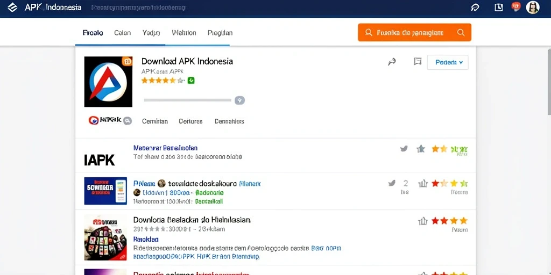Click green verified badge next to rating stars
Viewport: 551px width, 275px height.
click(191, 81)
